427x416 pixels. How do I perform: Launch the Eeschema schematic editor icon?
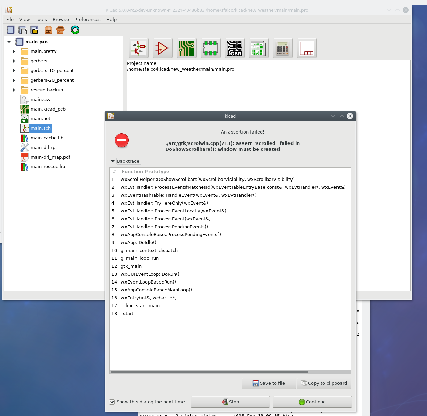point(139,48)
